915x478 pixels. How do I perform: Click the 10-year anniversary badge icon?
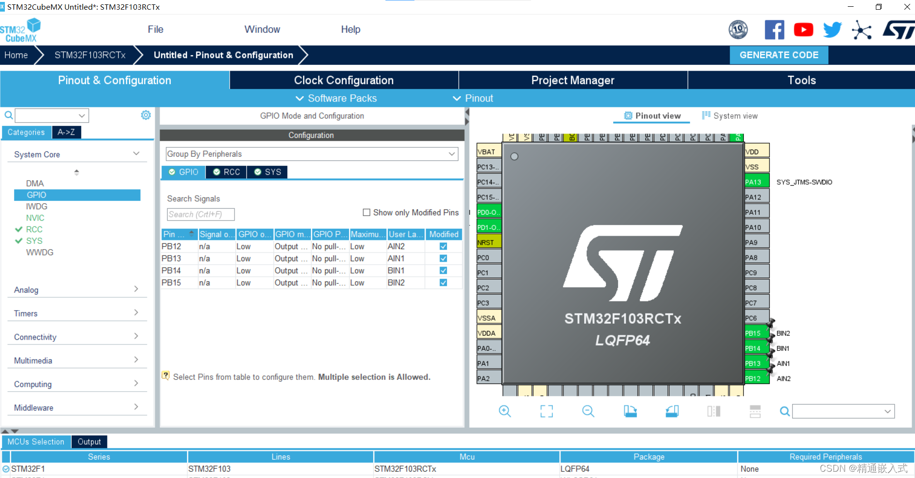coord(738,30)
